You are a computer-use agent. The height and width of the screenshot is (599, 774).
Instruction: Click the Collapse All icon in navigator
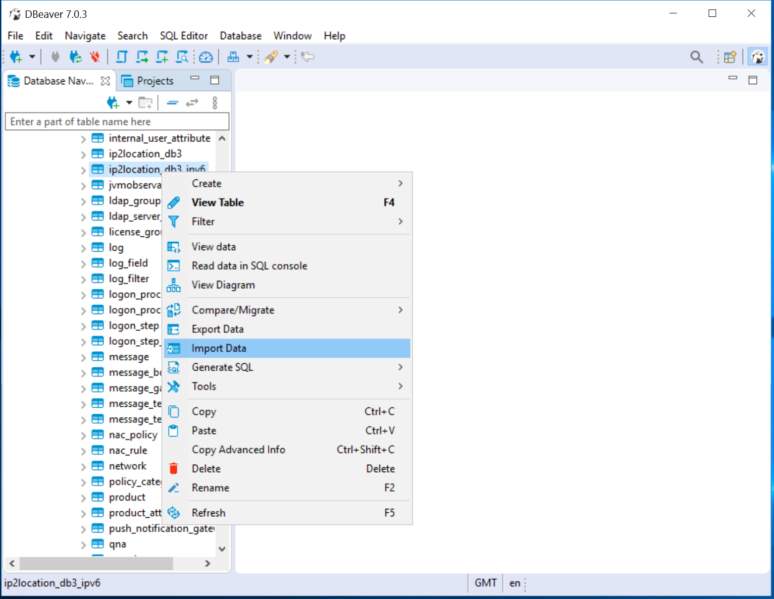[x=172, y=103]
